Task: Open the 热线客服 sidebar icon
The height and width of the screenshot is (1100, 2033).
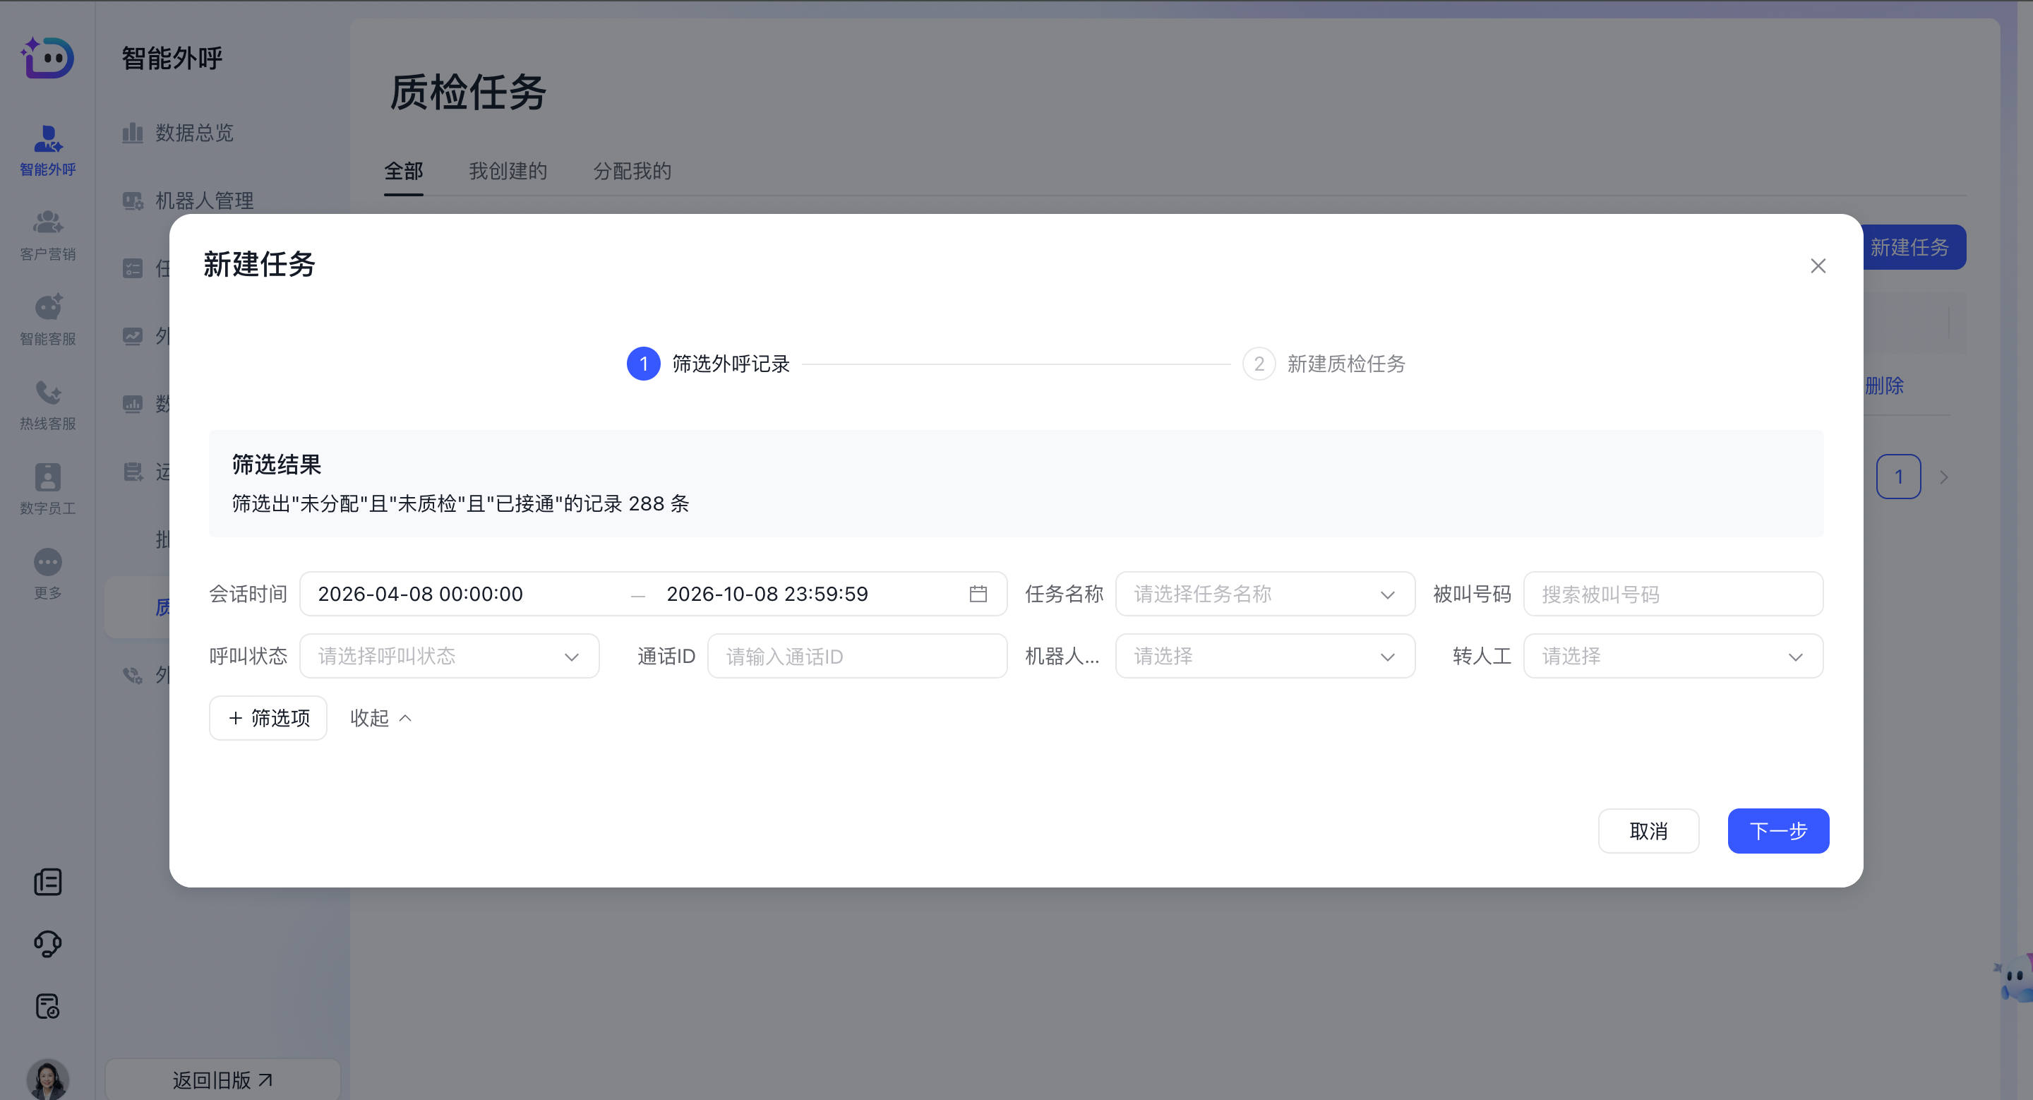Action: click(x=47, y=392)
